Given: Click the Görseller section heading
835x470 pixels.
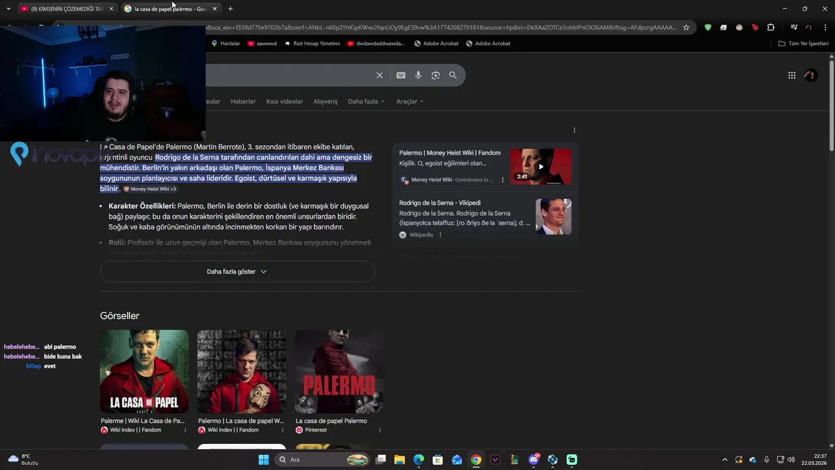Looking at the screenshot, I should (119, 316).
